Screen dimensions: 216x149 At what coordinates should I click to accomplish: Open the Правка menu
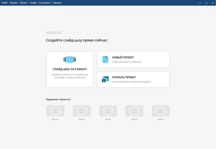(x=14, y=3)
